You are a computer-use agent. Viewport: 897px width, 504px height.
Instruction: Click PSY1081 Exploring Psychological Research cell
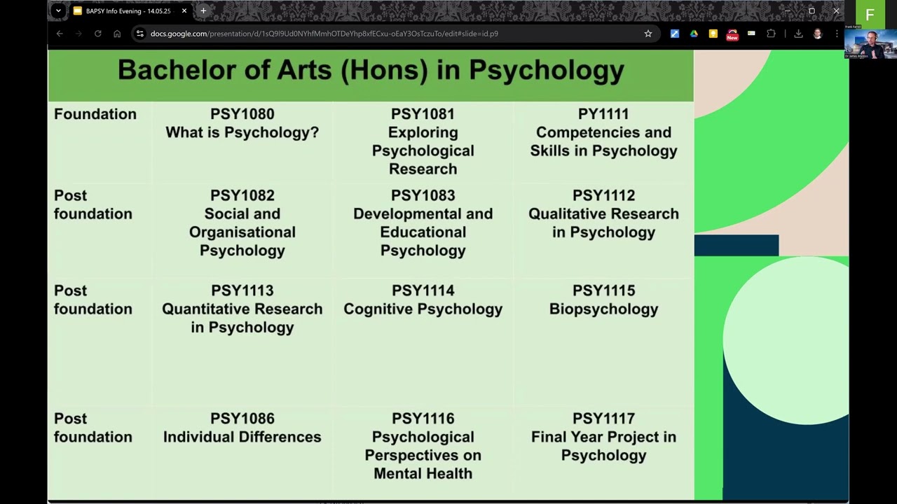point(423,141)
